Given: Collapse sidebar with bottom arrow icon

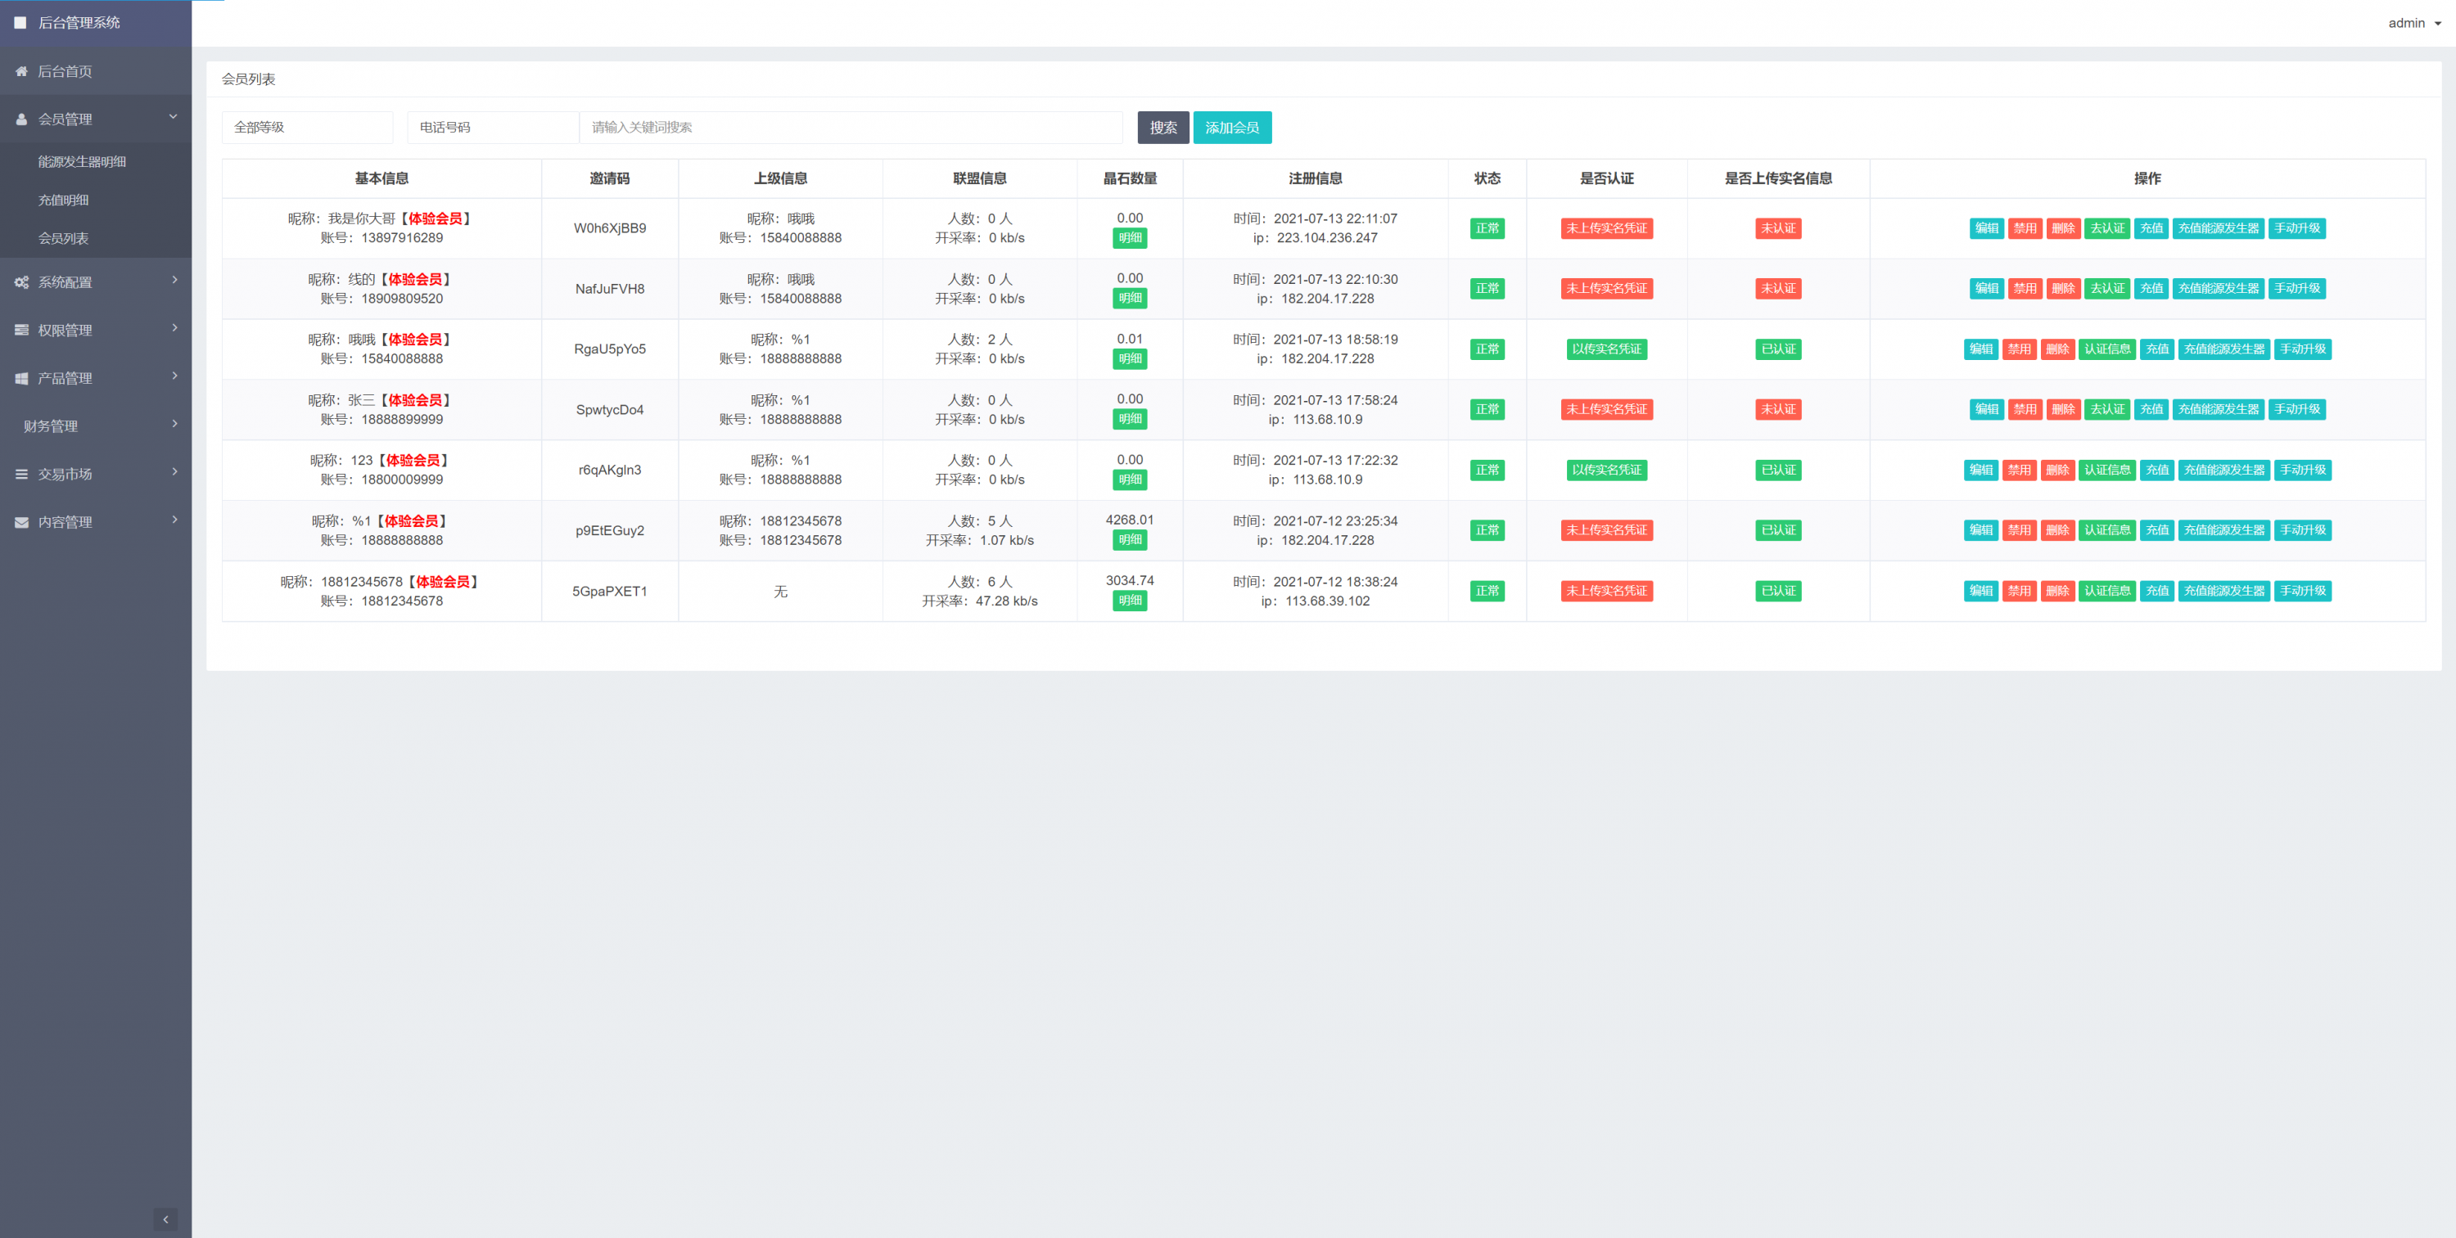Looking at the screenshot, I should [x=165, y=1219].
